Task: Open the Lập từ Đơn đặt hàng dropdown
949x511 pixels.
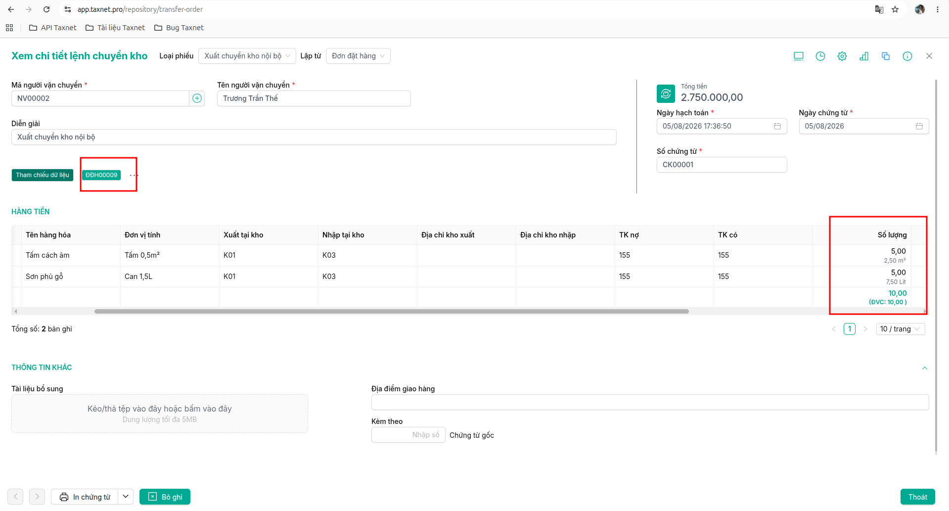Action: point(358,56)
